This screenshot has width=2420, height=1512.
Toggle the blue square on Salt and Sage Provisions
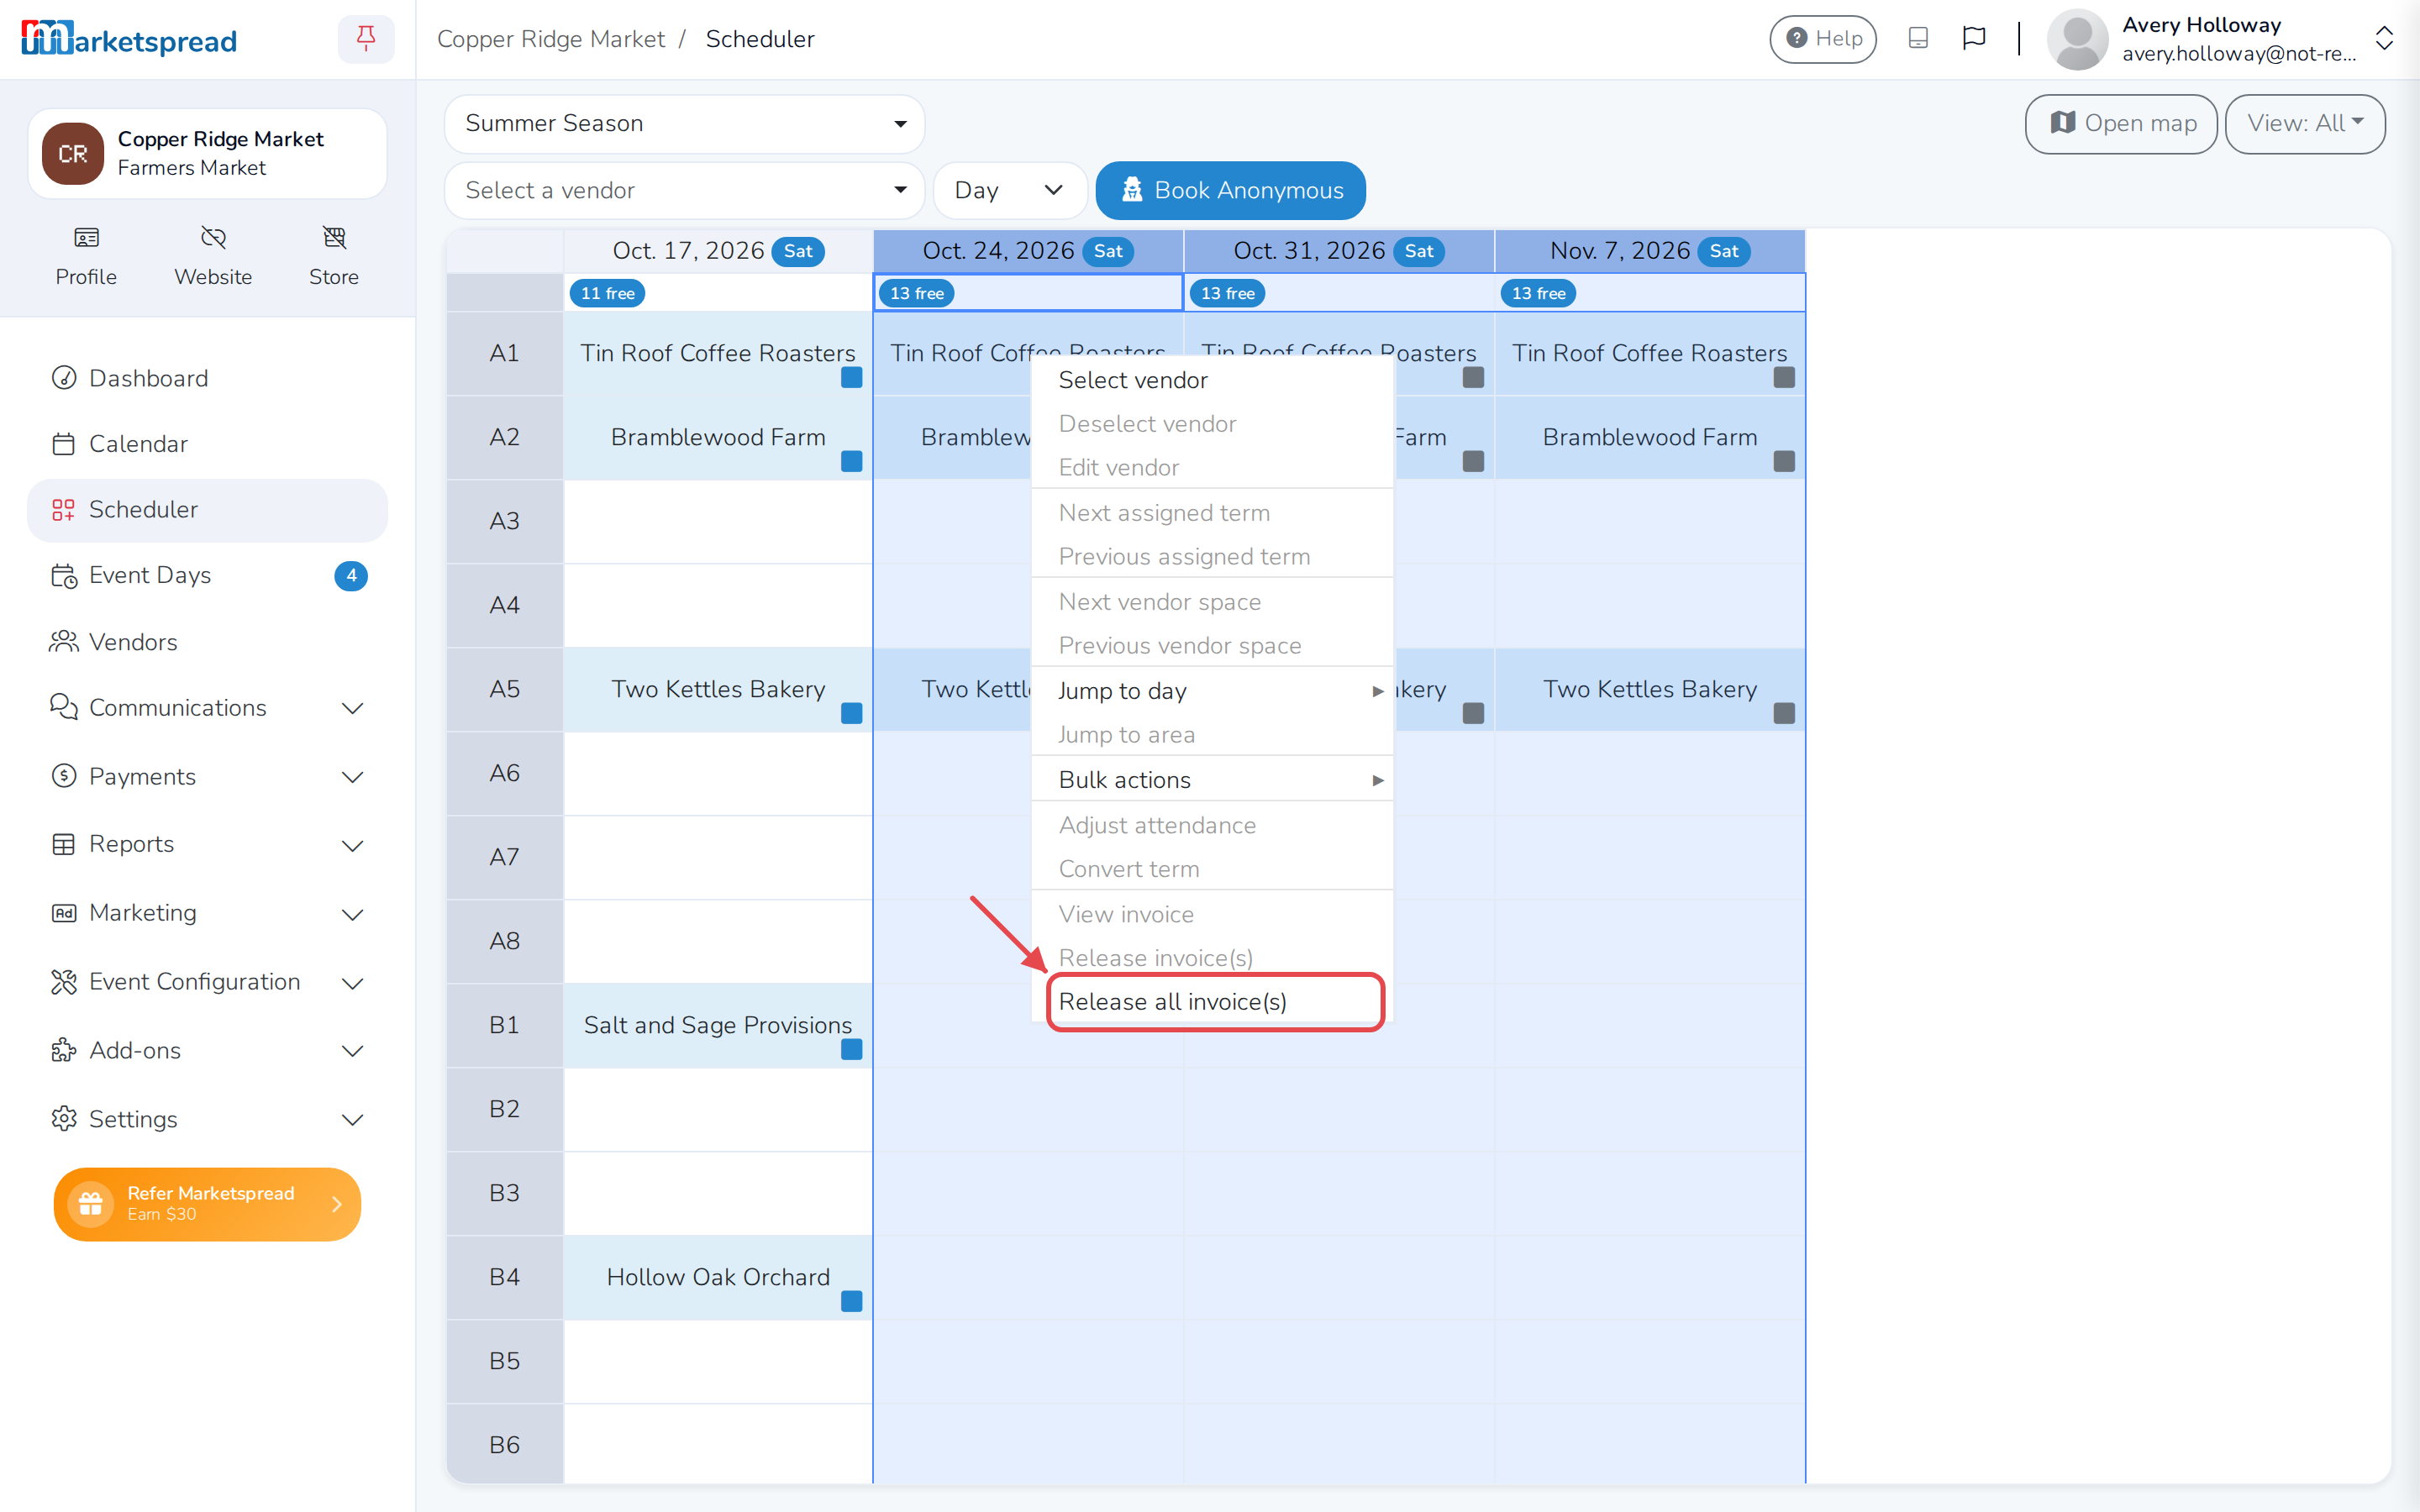[851, 1050]
